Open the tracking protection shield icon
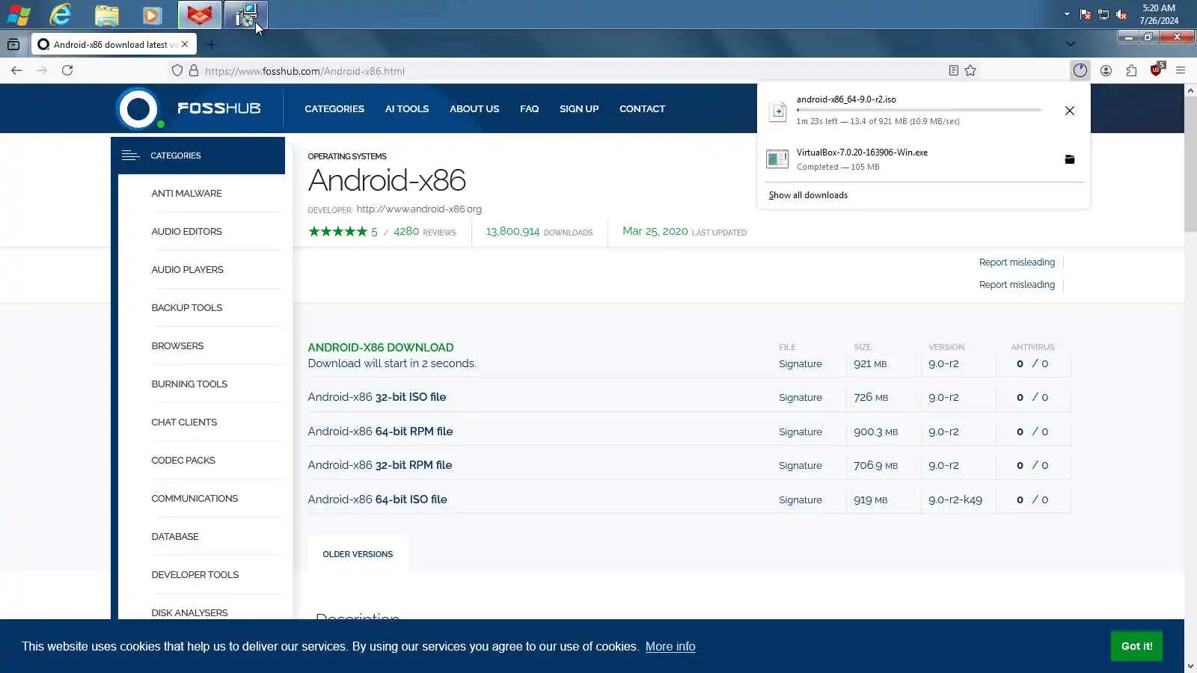This screenshot has height=673, width=1197. [x=177, y=70]
